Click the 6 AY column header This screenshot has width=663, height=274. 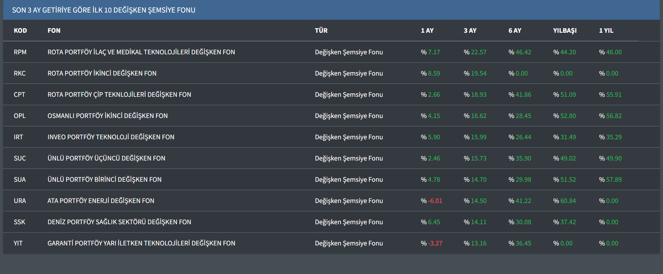coord(515,31)
